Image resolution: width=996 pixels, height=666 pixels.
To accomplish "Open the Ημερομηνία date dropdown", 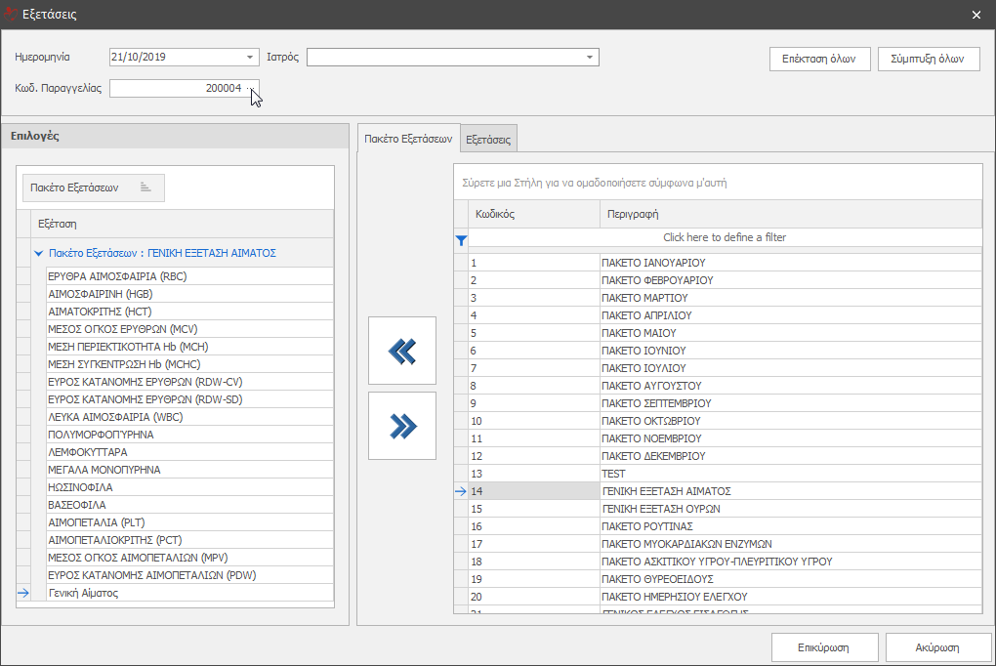I will point(251,58).
